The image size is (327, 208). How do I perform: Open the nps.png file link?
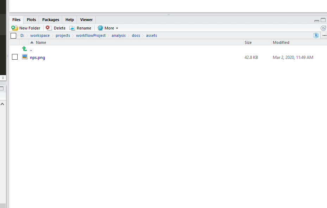click(x=37, y=57)
